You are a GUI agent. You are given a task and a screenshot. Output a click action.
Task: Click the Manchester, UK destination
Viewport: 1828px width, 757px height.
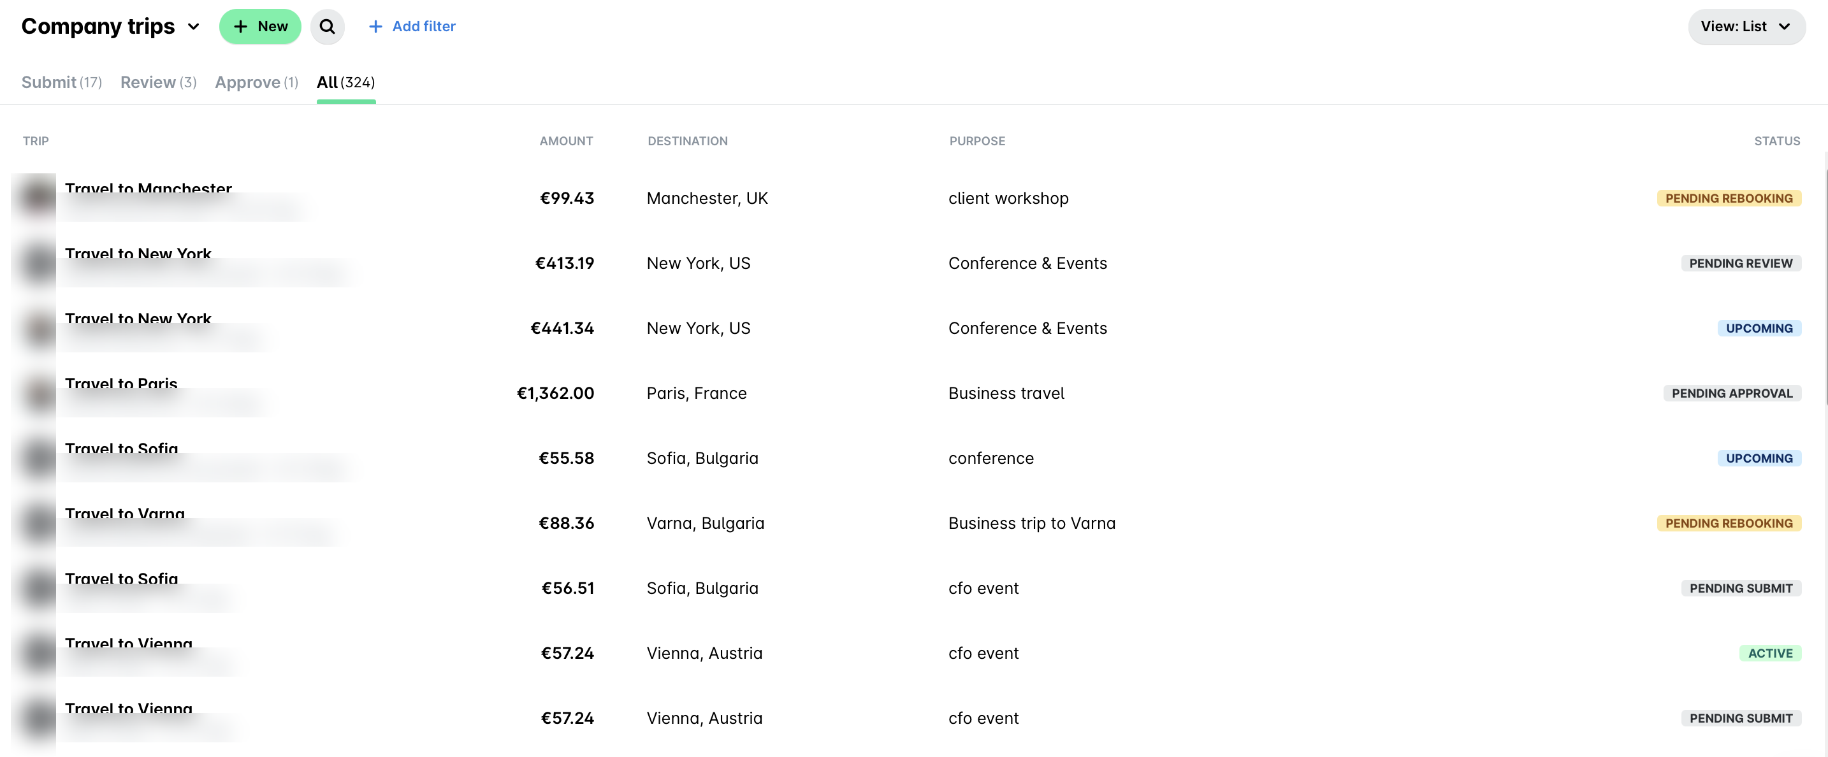pyautogui.click(x=707, y=199)
